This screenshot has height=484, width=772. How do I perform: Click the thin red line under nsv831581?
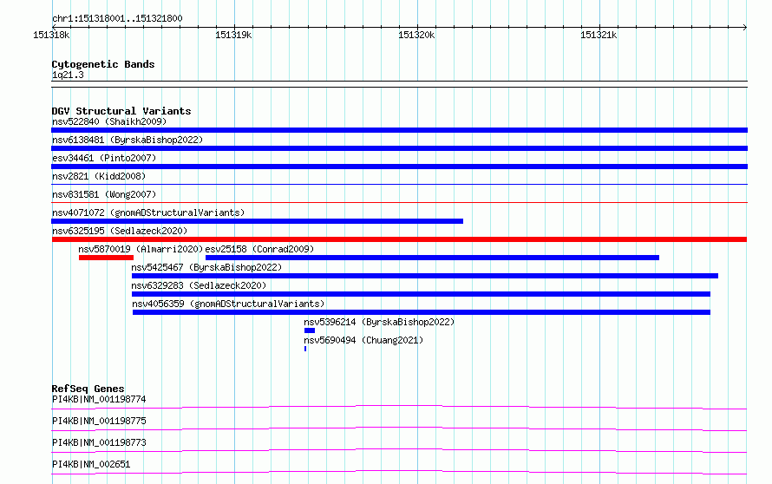coord(399,202)
